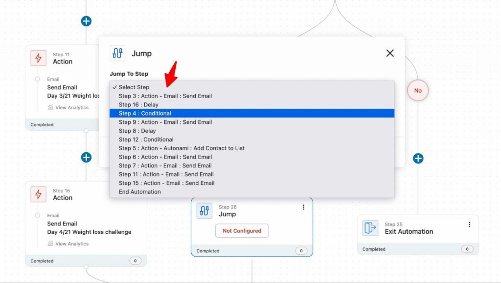Click Not Configured on Step 26

pyautogui.click(x=242, y=231)
